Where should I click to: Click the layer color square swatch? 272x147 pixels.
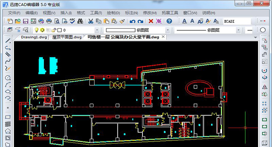[x=60, y=30]
